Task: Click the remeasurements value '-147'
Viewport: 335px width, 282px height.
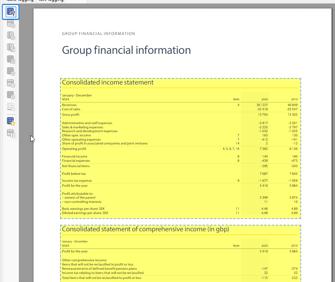Action: [264, 269]
